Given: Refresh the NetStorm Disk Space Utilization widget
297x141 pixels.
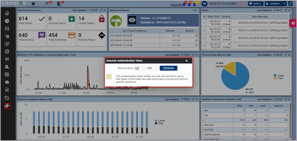Looking at the screenshot, I should [x=286, y=99].
